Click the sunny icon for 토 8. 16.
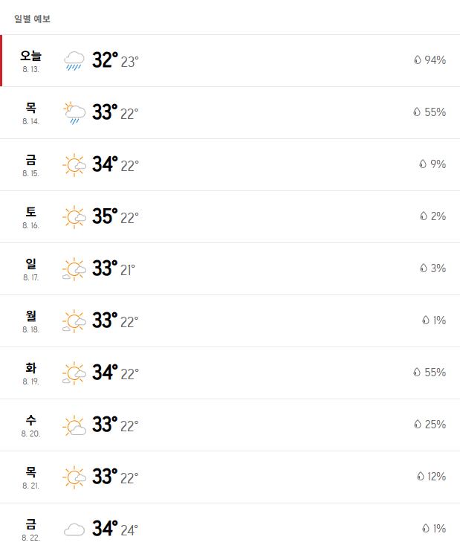The width and height of the screenshot is (460, 551). [74, 217]
